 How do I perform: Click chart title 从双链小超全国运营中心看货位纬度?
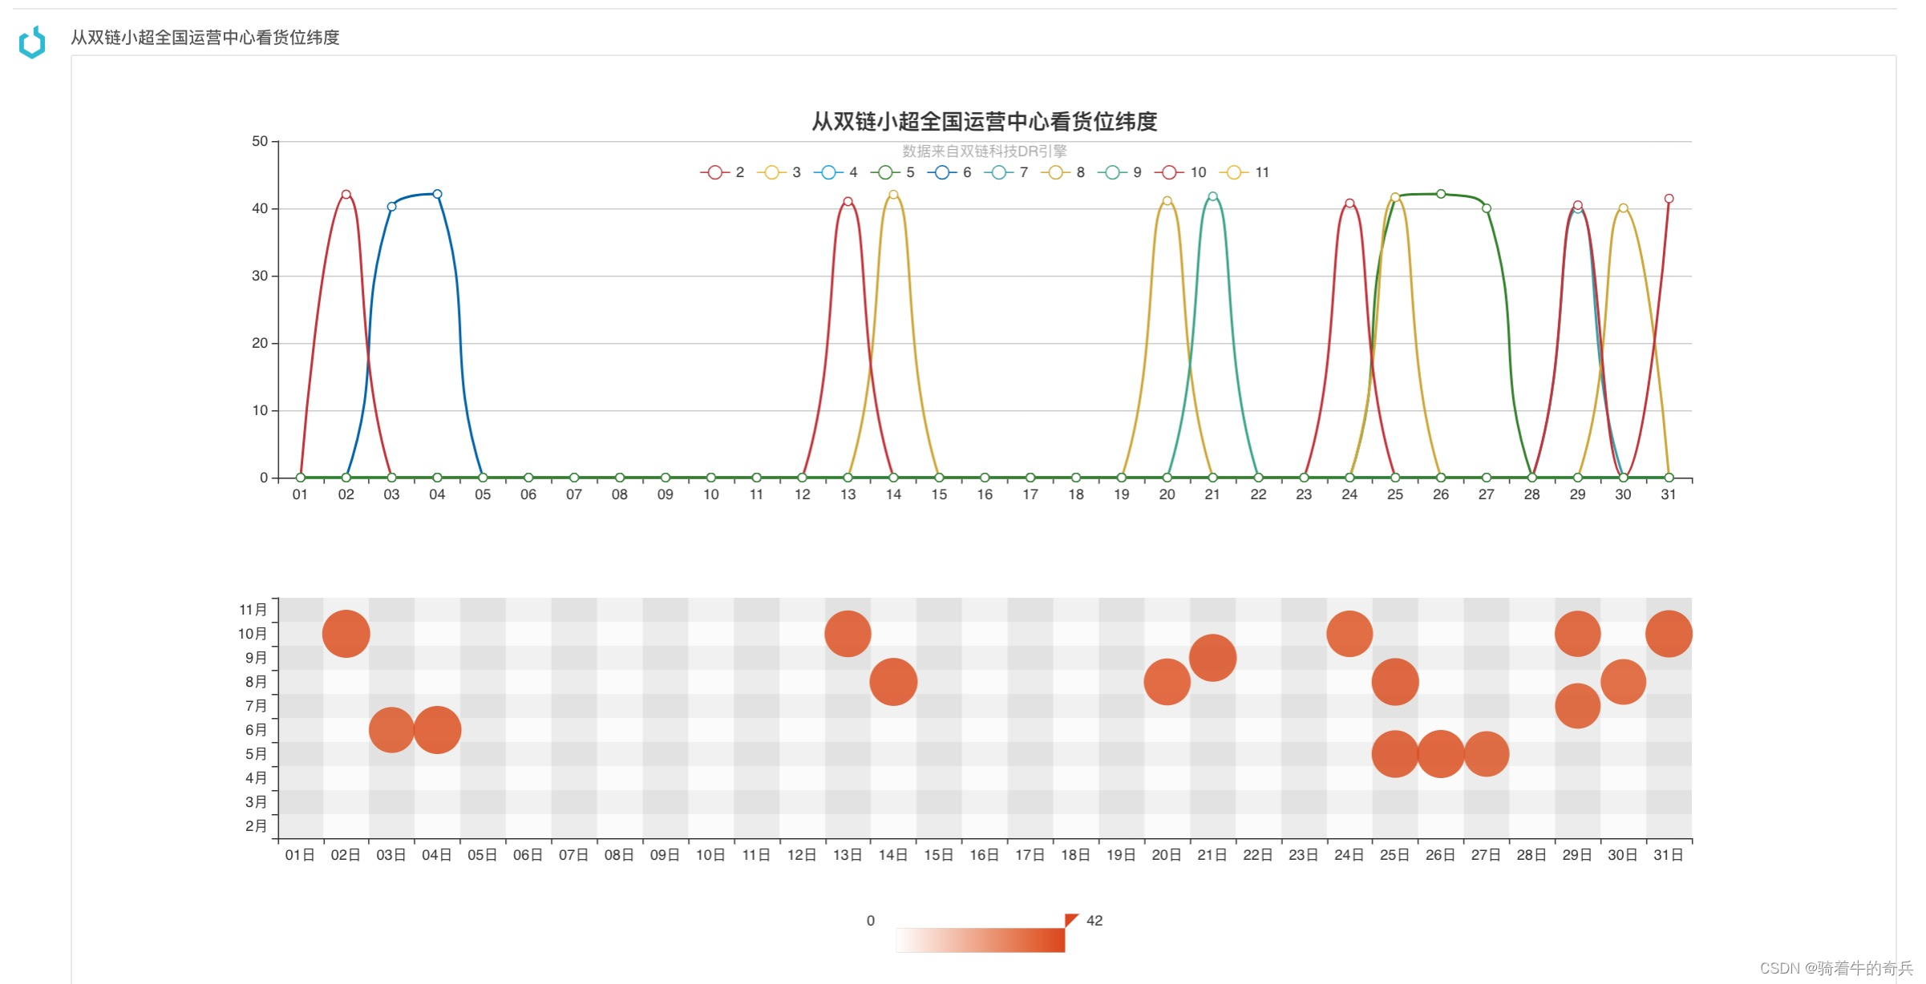point(984,122)
